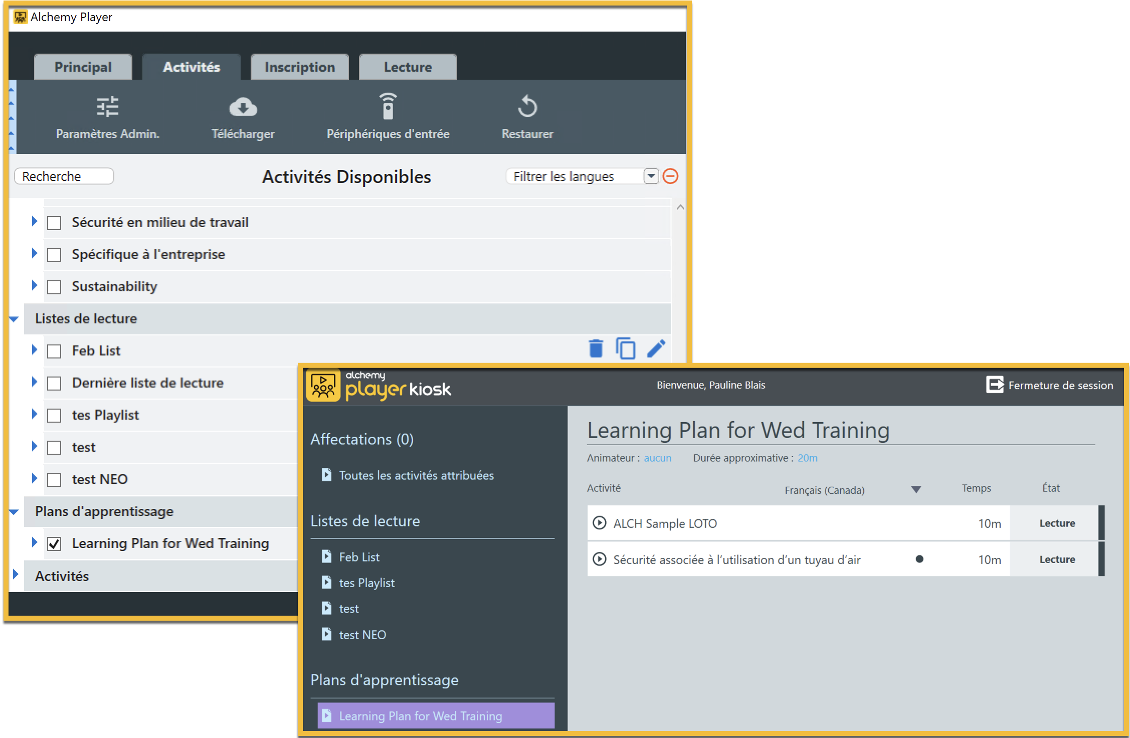Check Sécurité en milieu de travail
This screenshot has width=1130, height=738.
point(54,223)
